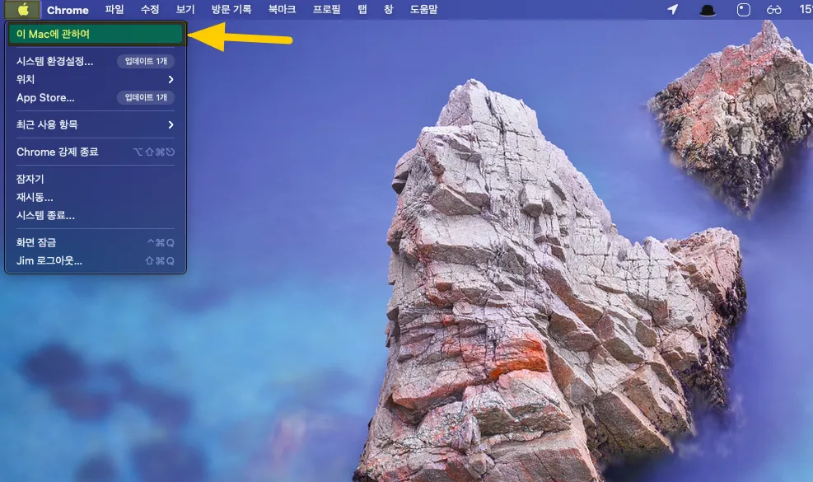Image resolution: width=813 pixels, height=482 pixels.
Task: Open the 방문 기록 menu
Action: tap(231, 9)
